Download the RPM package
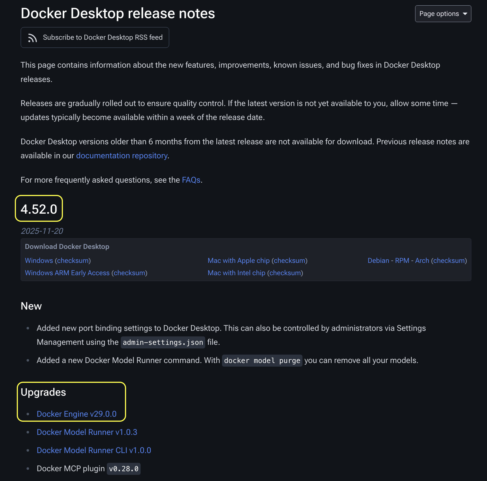Viewport: 487px width, 481px height. click(x=402, y=261)
